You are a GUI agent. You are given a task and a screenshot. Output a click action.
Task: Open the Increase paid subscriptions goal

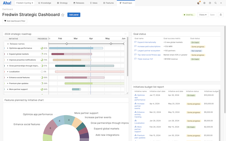click(x=149, y=46)
